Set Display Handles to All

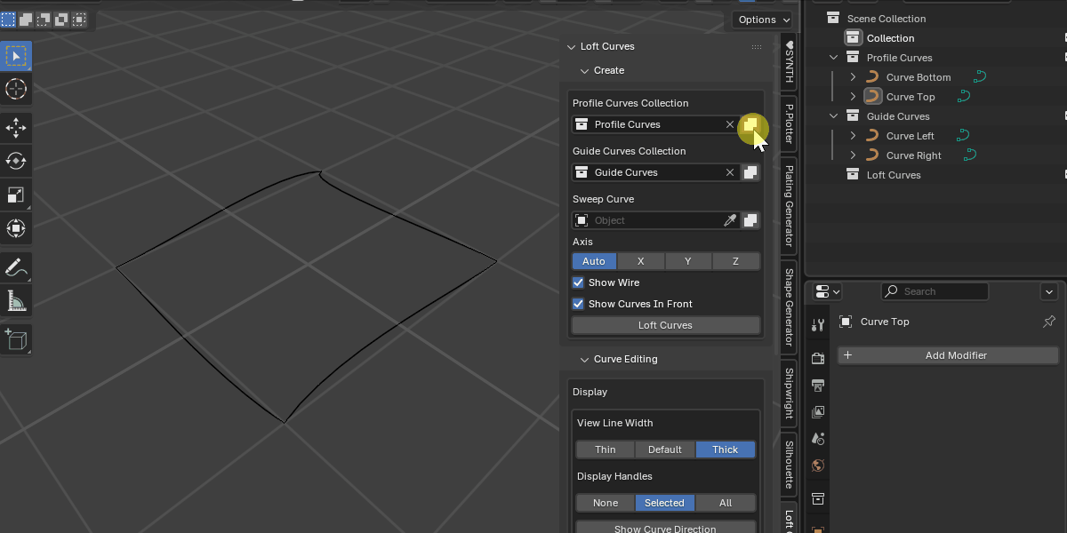click(x=725, y=503)
